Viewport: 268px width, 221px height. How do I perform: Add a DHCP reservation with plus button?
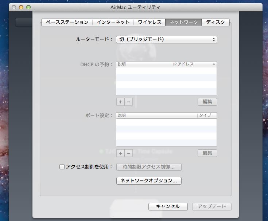click(x=120, y=102)
